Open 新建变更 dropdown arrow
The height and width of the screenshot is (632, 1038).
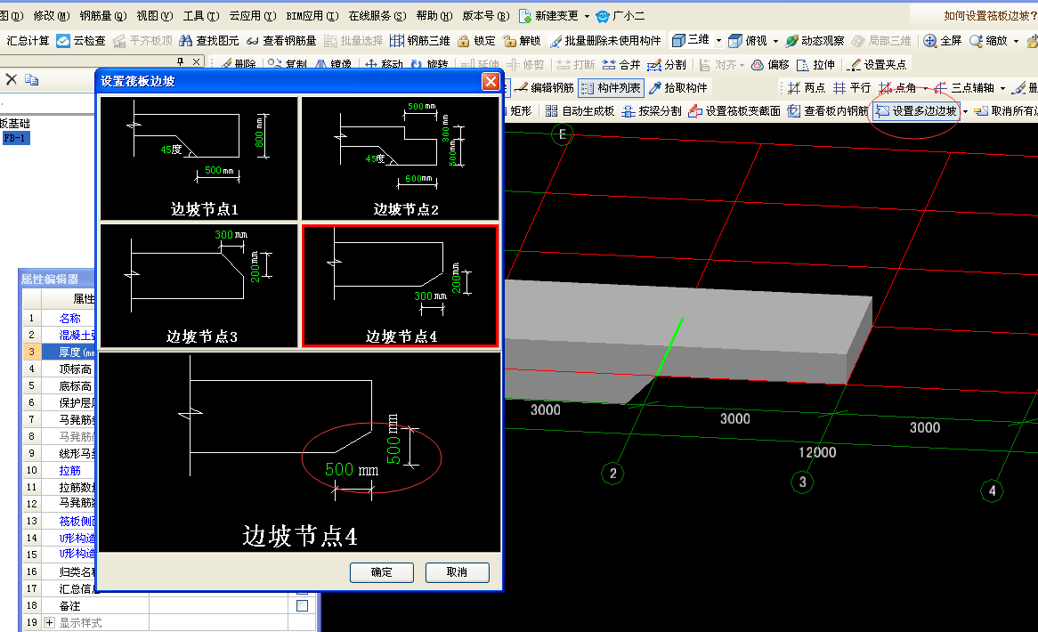[x=587, y=16]
